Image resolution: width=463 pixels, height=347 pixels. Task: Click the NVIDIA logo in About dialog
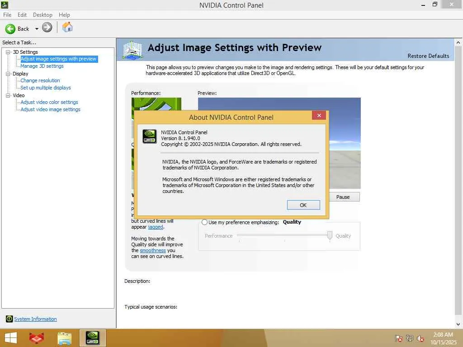point(149,136)
